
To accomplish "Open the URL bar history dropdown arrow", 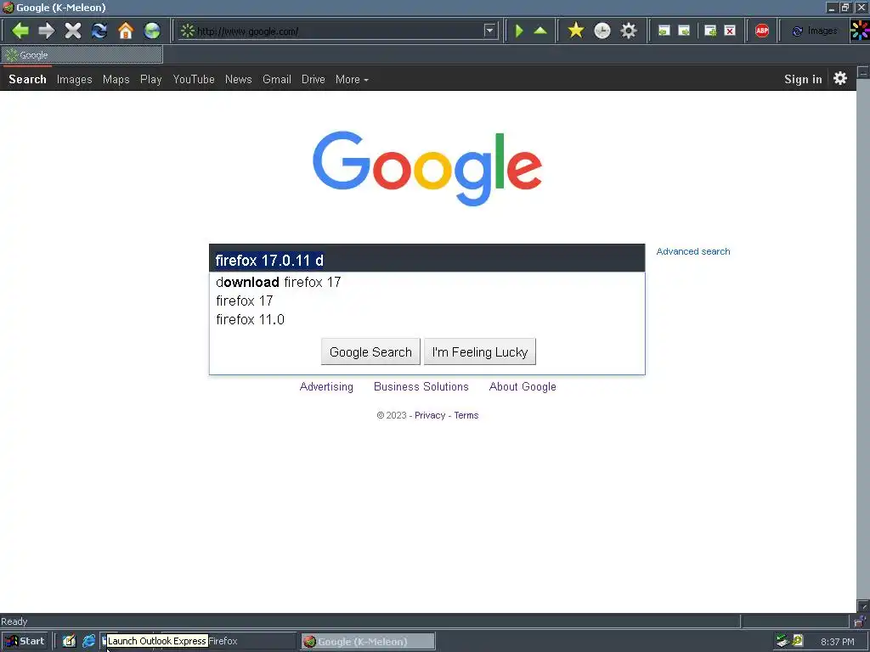I will click(489, 31).
